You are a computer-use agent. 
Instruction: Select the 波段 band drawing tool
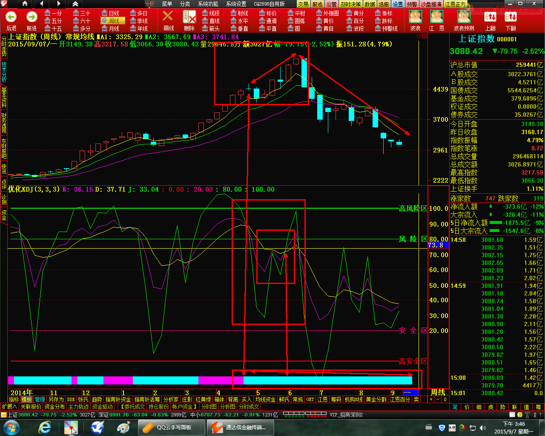pos(356,29)
